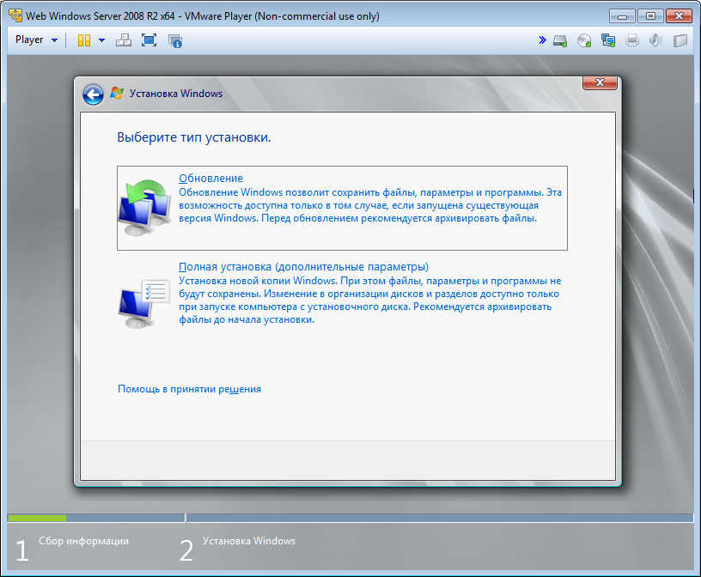701x577 pixels.
Task: Open the CD/DVD drive device icon
Action: [584, 40]
